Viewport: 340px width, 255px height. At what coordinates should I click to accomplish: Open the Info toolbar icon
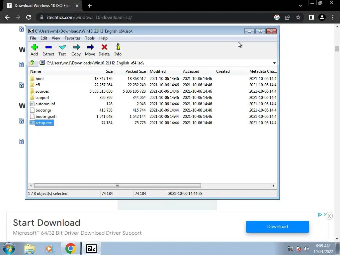[x=118, y=47]
